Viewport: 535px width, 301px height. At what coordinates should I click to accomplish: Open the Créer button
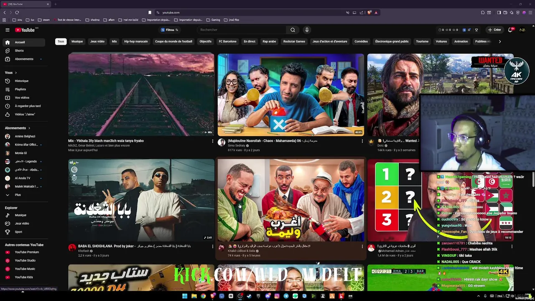494,30
